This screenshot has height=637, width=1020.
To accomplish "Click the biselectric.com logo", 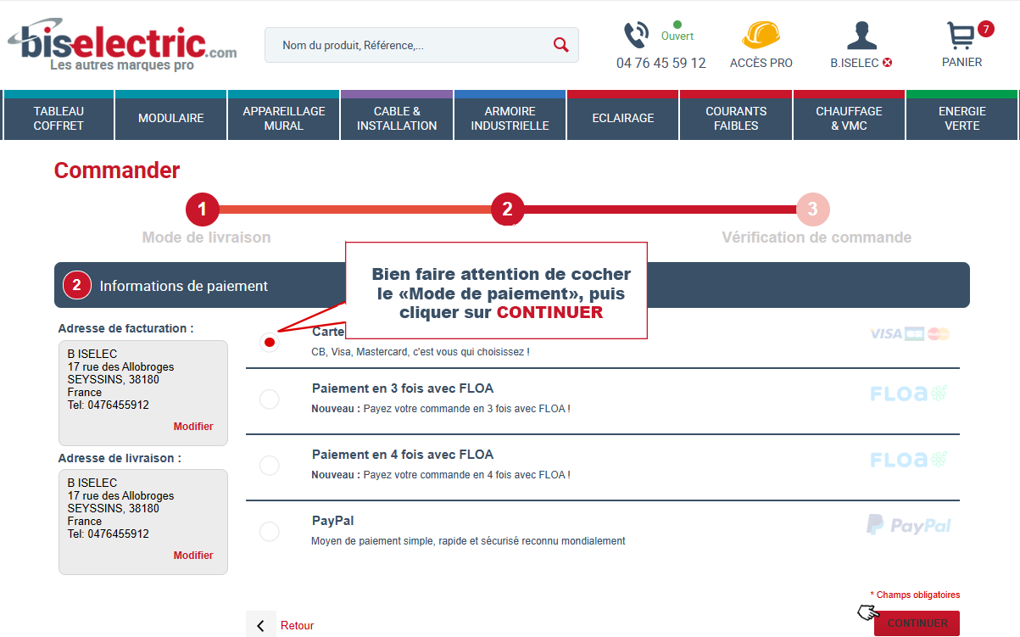I will point(124,46).
